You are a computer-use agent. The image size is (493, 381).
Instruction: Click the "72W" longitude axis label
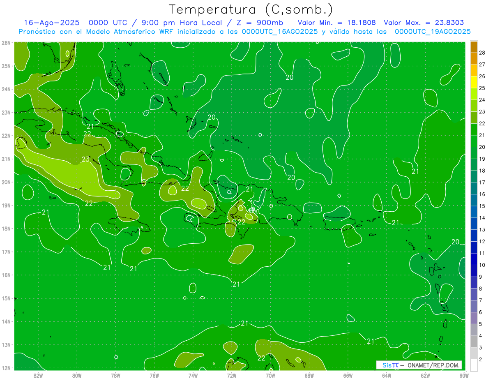tap(232, 375)
